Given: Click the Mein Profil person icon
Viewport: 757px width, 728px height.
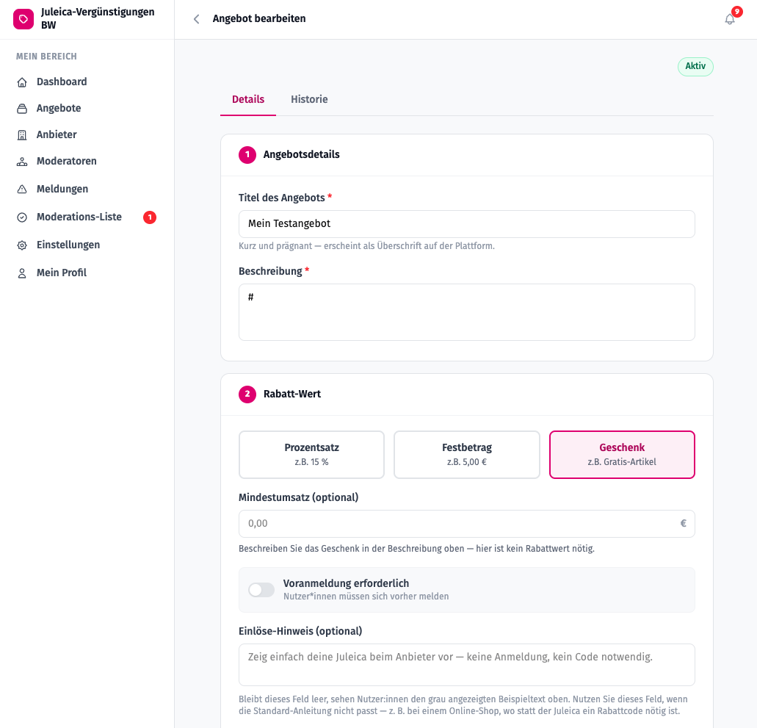Looking at the screenshot, I should (x=22, y=273).
